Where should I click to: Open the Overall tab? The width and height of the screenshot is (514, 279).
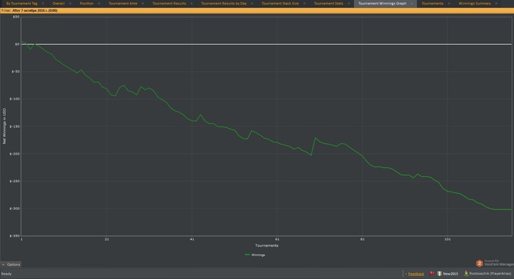(58, 3)
